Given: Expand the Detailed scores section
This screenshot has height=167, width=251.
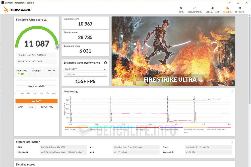Looking at the screenshot, I should (x=25, y=164).
